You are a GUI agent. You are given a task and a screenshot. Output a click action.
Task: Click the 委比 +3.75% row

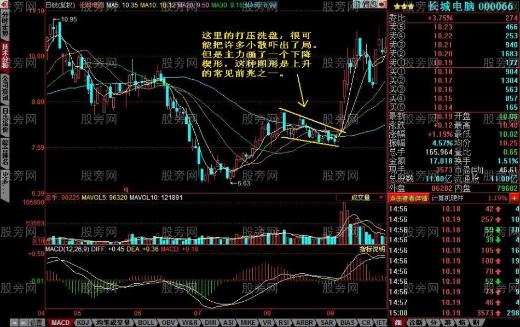(453, 18)
